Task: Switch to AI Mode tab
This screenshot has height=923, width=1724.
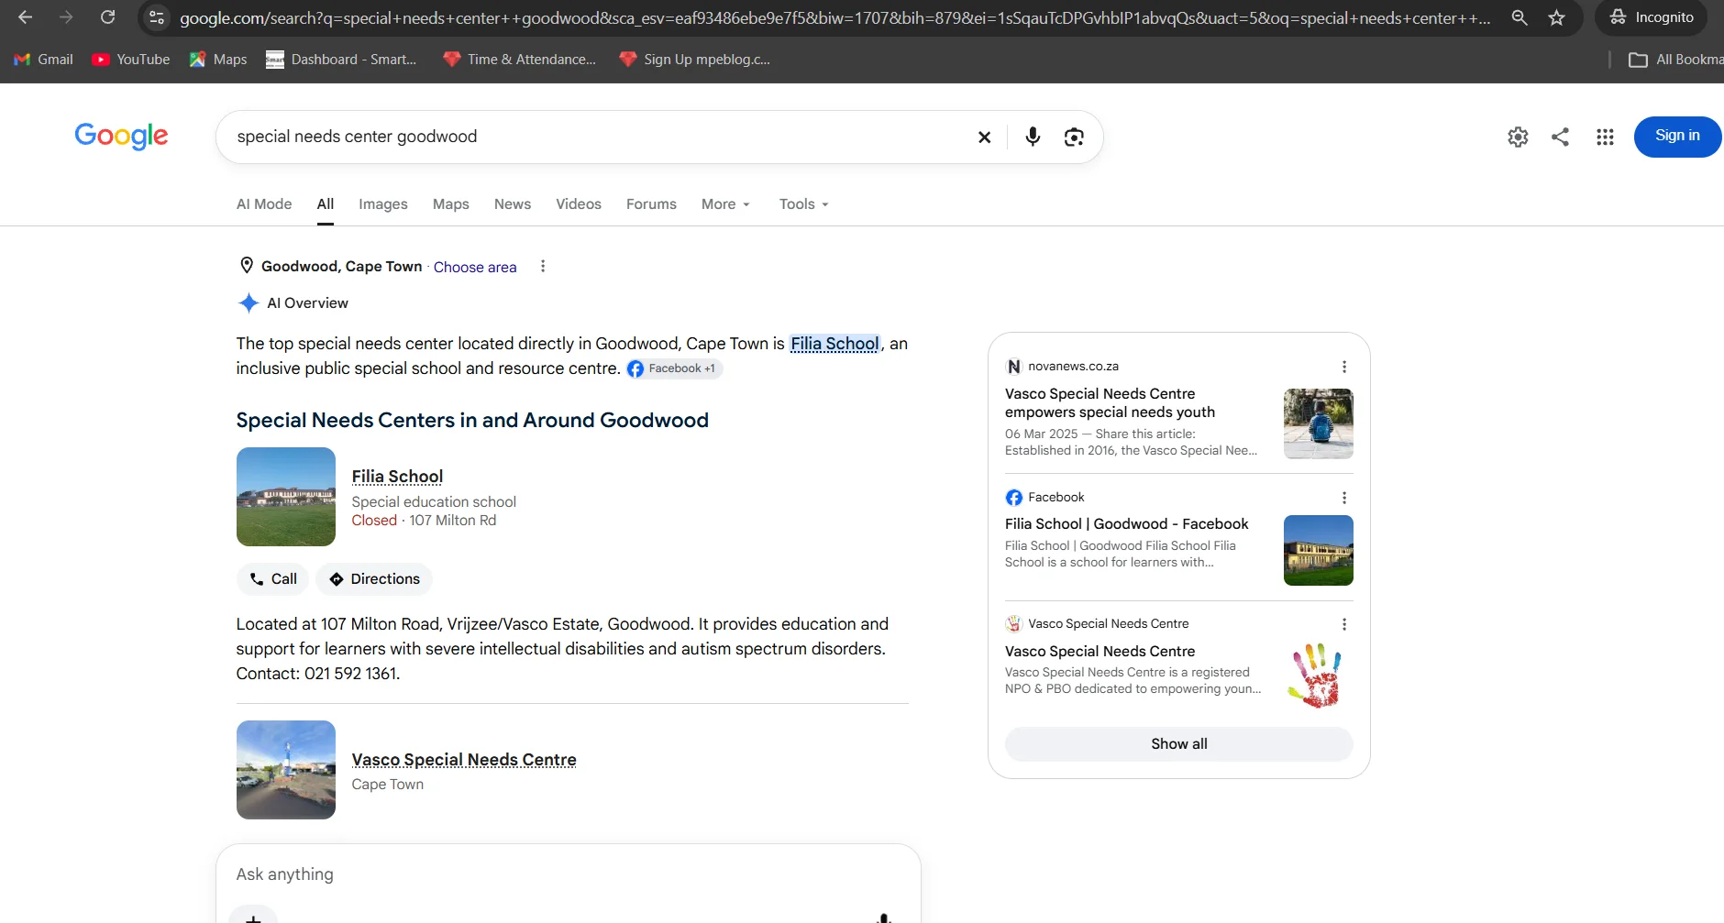Action: [x=264, y=203]
